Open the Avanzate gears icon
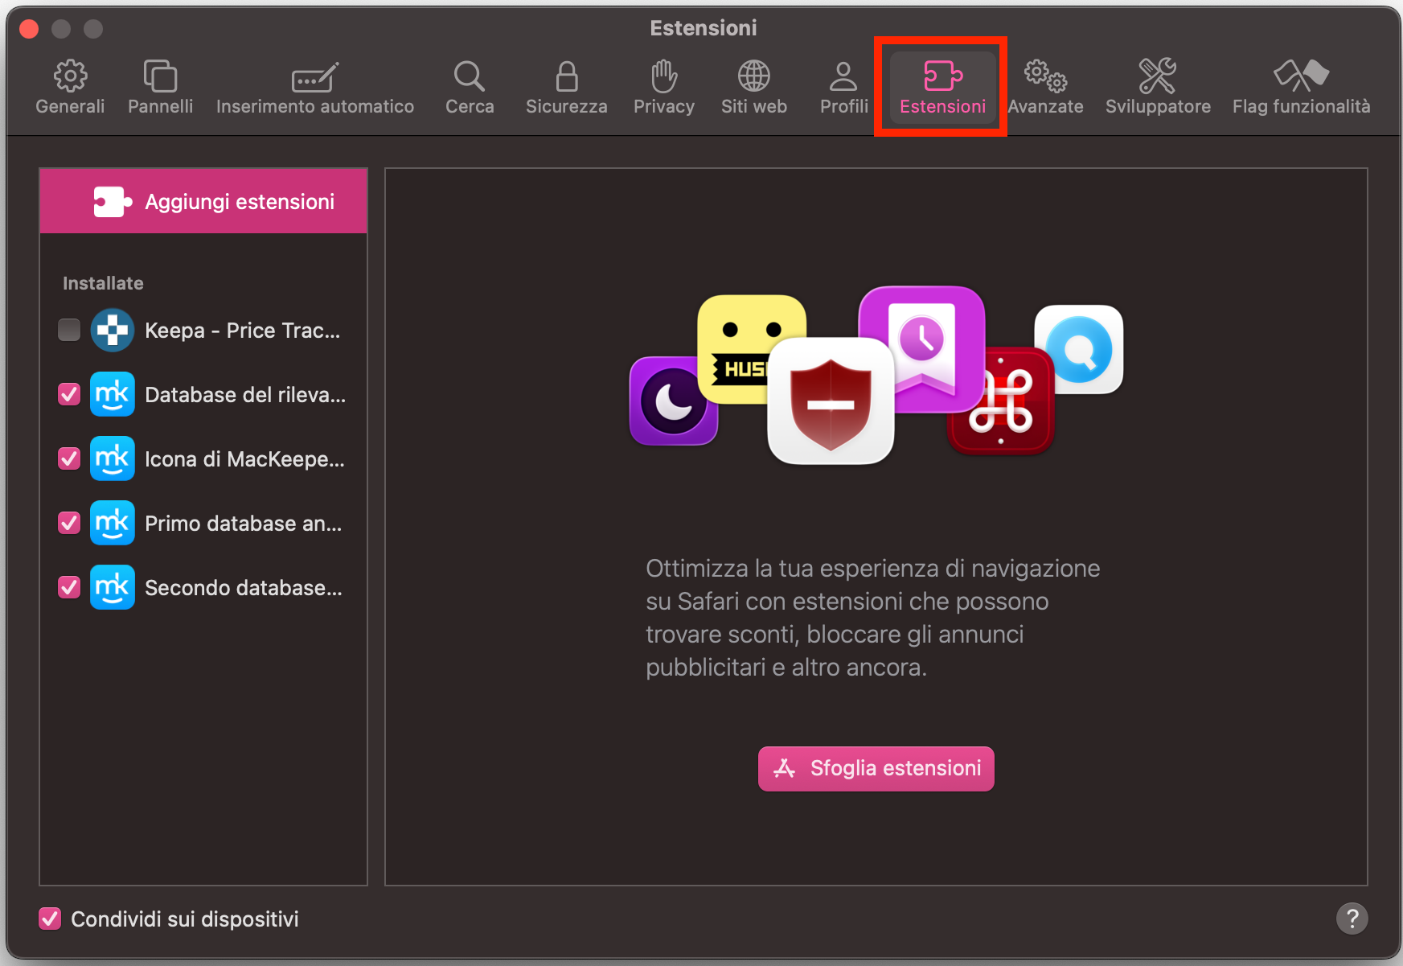 1045,76
